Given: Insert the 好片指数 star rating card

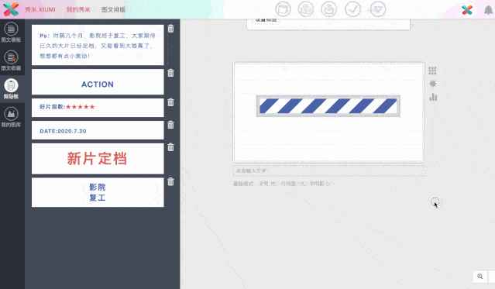Looking at the screenshot, I should click(98, 108).
